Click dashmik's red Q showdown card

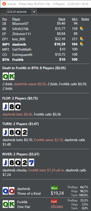tap(12, 191)
